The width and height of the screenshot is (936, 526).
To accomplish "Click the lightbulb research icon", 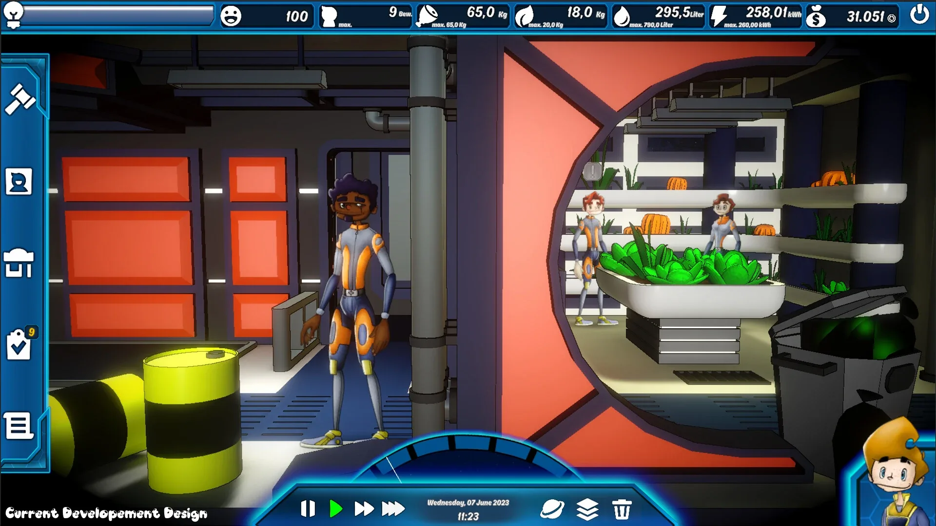I will [13, 14].
